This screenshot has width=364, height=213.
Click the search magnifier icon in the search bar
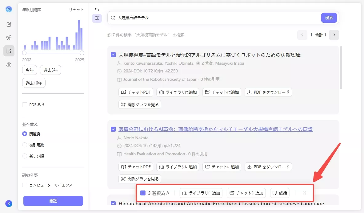pyautogui.click(x=113, y=18)
